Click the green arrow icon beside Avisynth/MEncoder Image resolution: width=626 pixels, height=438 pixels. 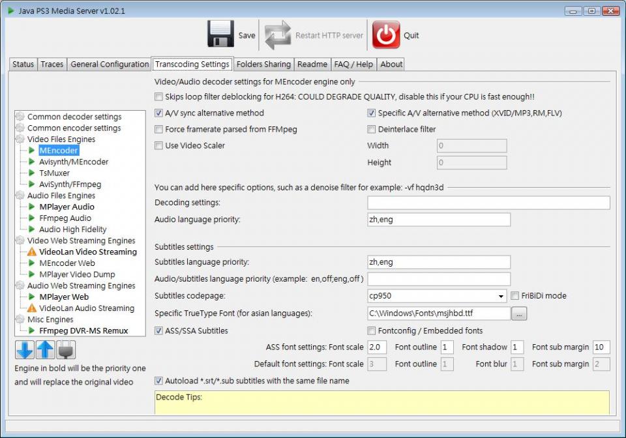(31, 162)
